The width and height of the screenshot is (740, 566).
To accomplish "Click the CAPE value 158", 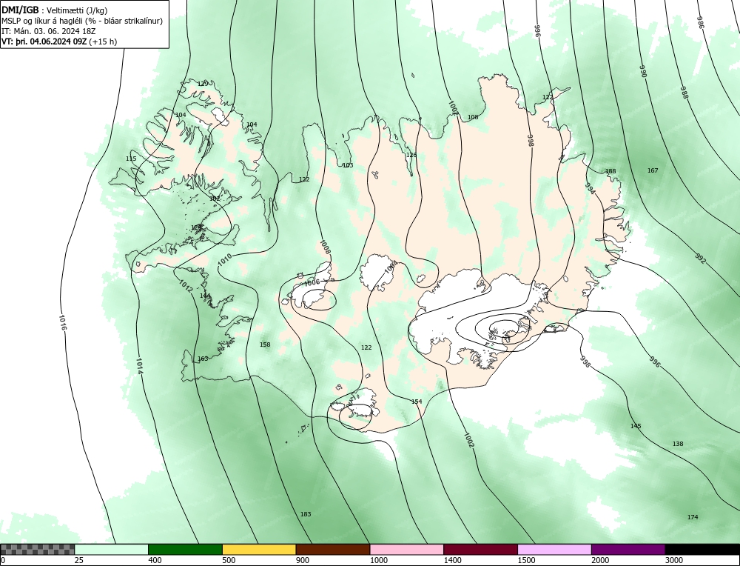I will (x=265, y=345).
